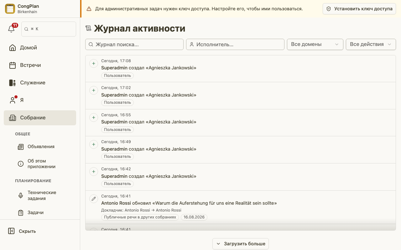The image size is (401, 250).
Task: Select the Сегодня, 17:08 log entry text
Action: point(116,61)
